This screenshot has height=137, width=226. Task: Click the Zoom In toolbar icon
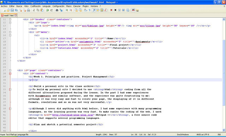pyautogui.click(x=66, y=10)
